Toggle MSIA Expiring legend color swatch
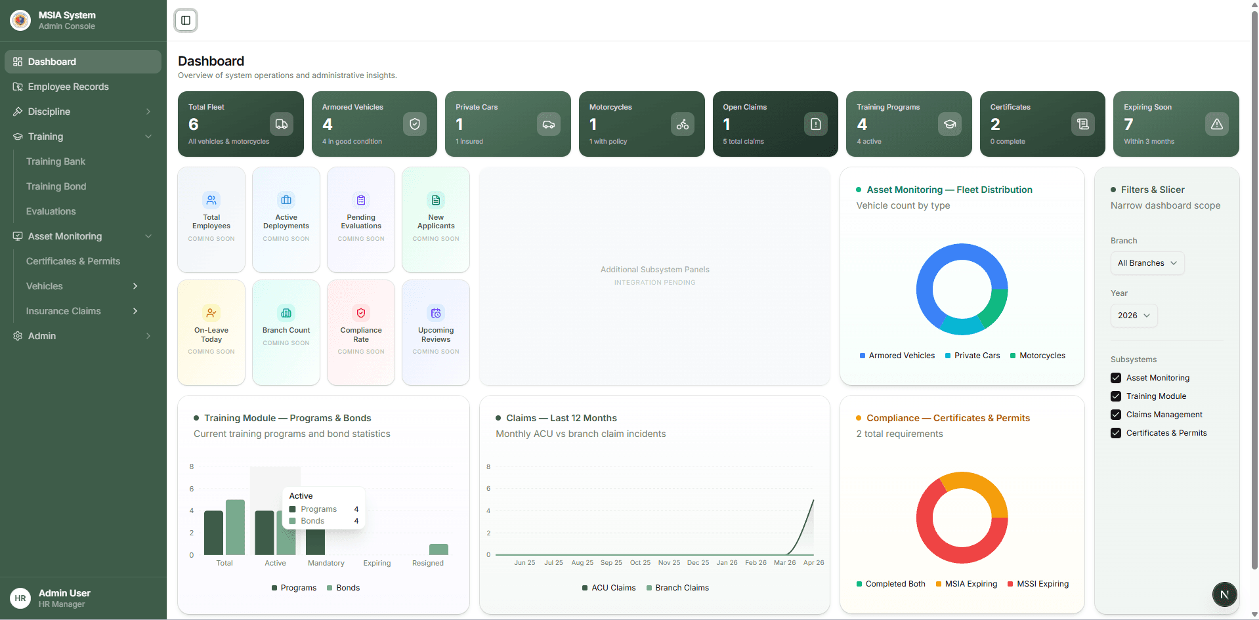Viewport: 1259px width, 620px height. coord(939,584)
